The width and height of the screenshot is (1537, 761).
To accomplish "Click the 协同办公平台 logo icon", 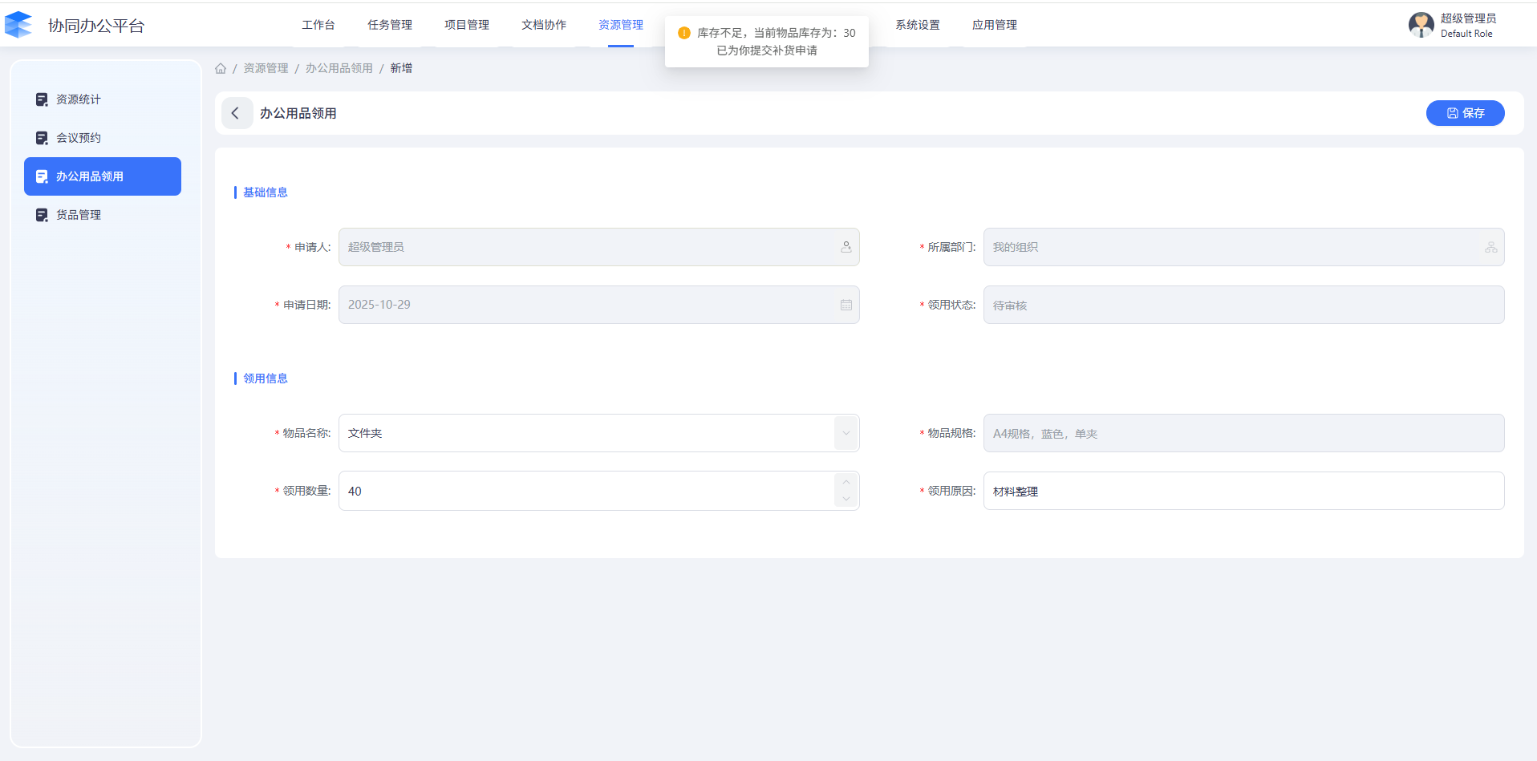I will [18, 25].
